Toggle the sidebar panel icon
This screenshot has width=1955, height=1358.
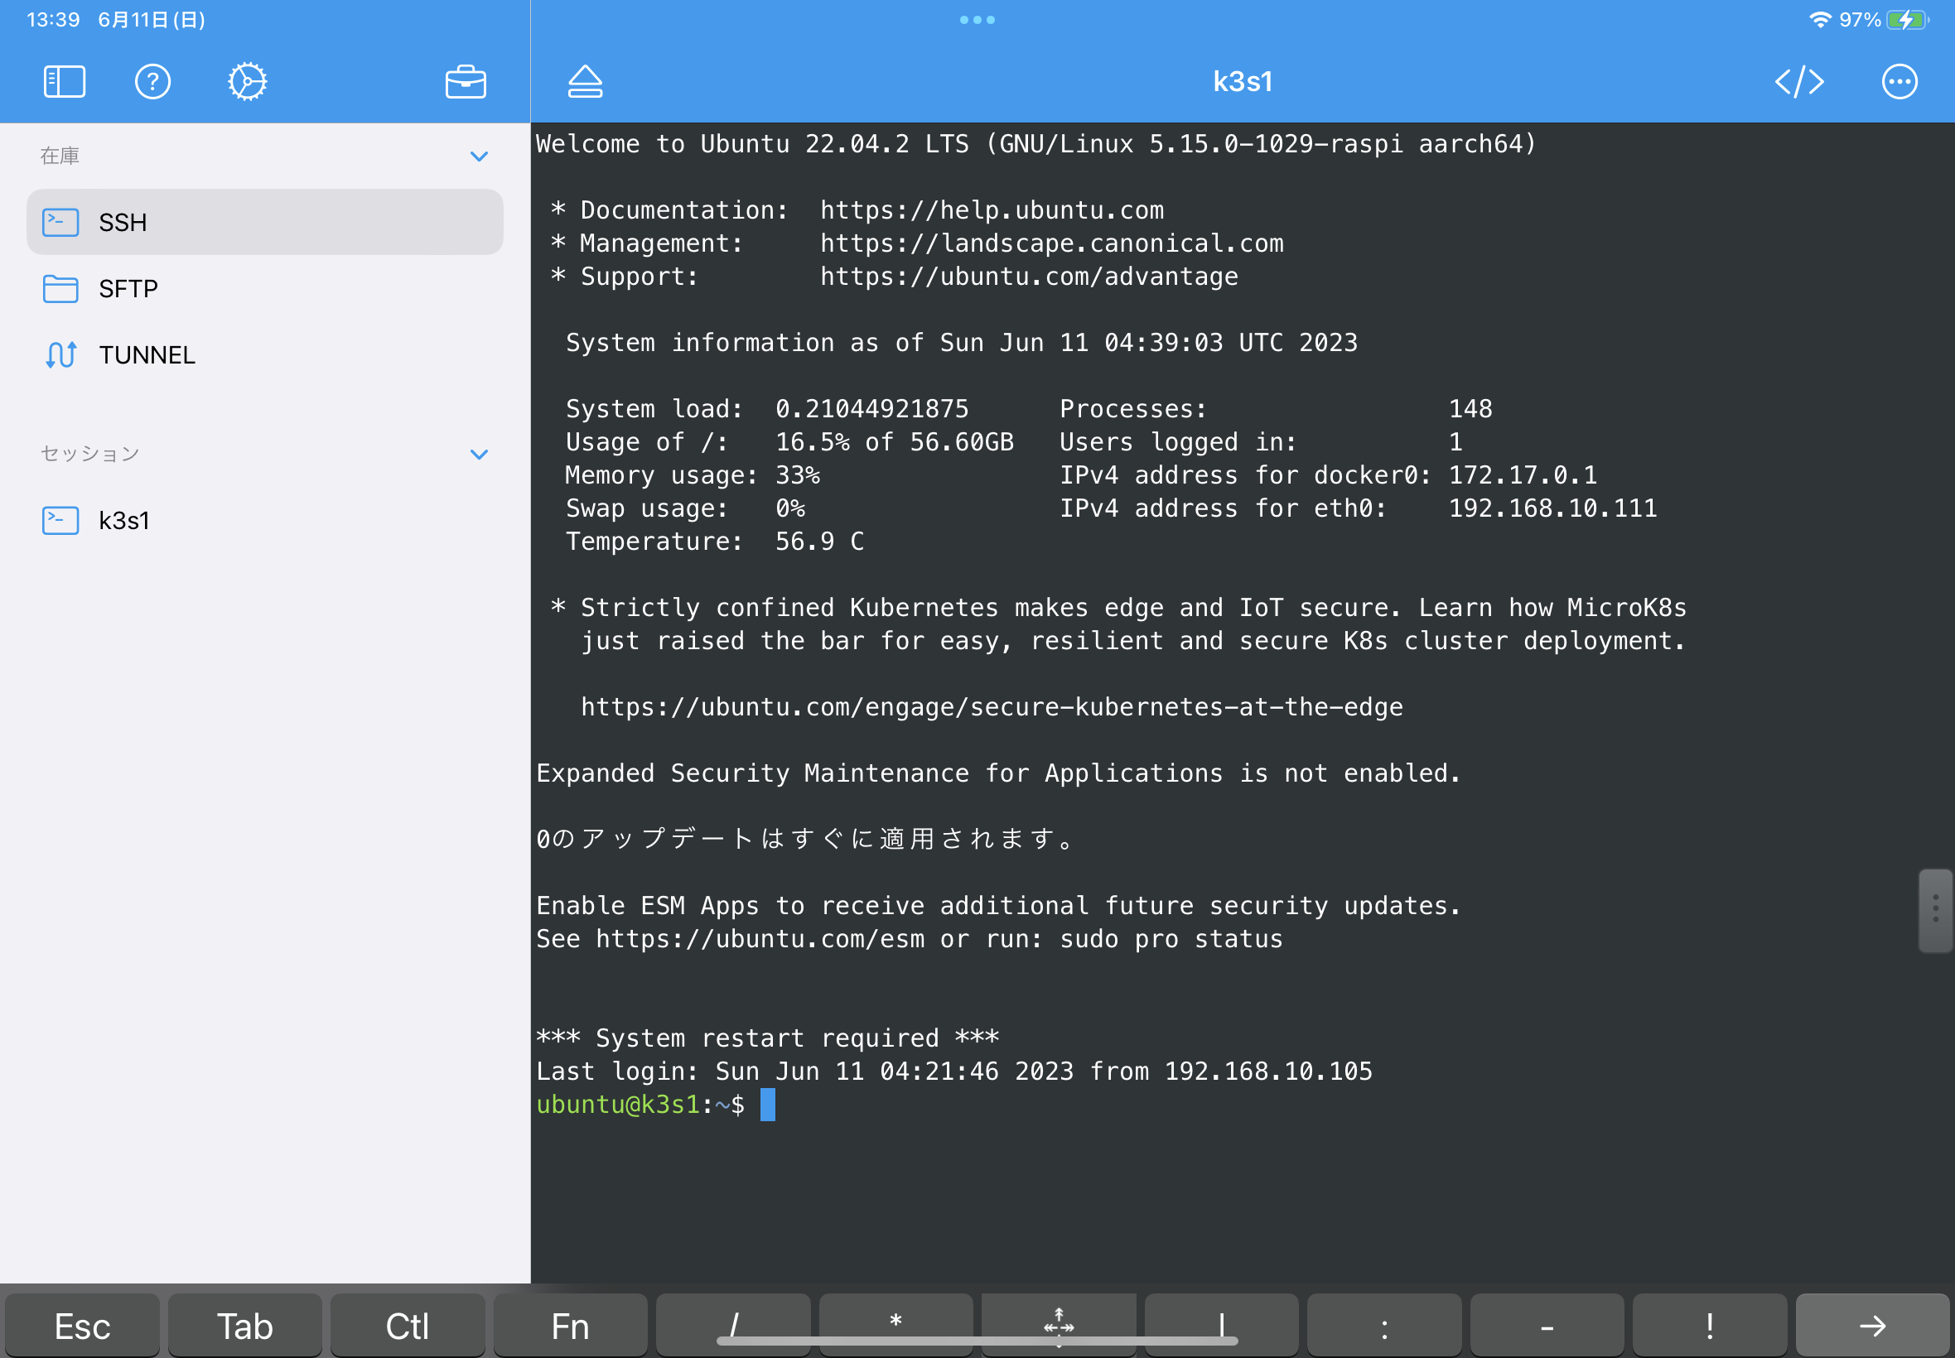63,81
